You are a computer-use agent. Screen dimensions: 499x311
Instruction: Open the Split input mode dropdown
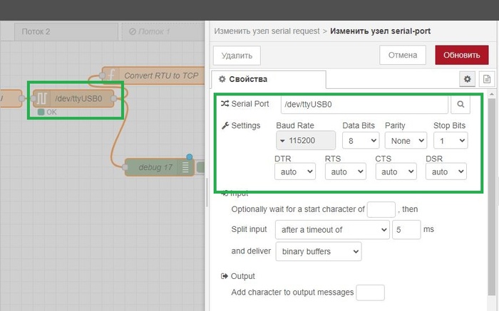point(332,230)
